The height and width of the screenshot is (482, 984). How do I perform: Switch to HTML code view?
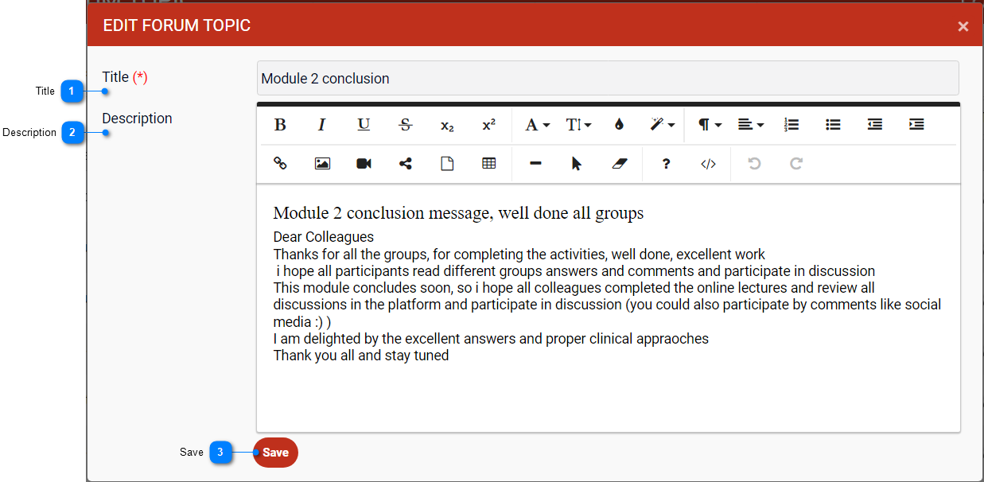[x=708, y=164]
